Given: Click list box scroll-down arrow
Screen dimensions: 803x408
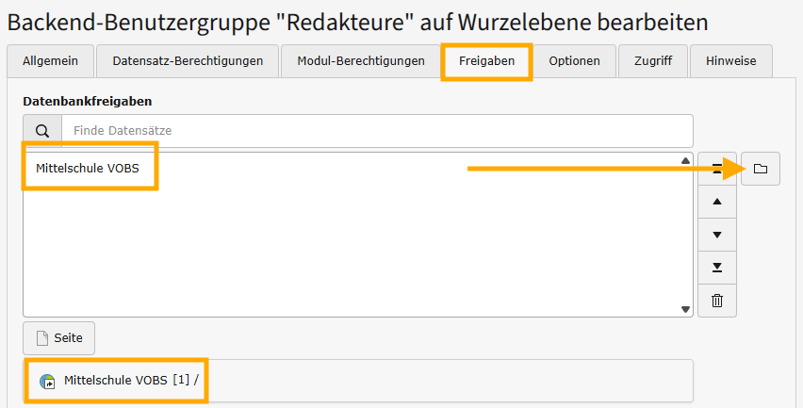Looking at the screenshot, I should pos(685,309).
